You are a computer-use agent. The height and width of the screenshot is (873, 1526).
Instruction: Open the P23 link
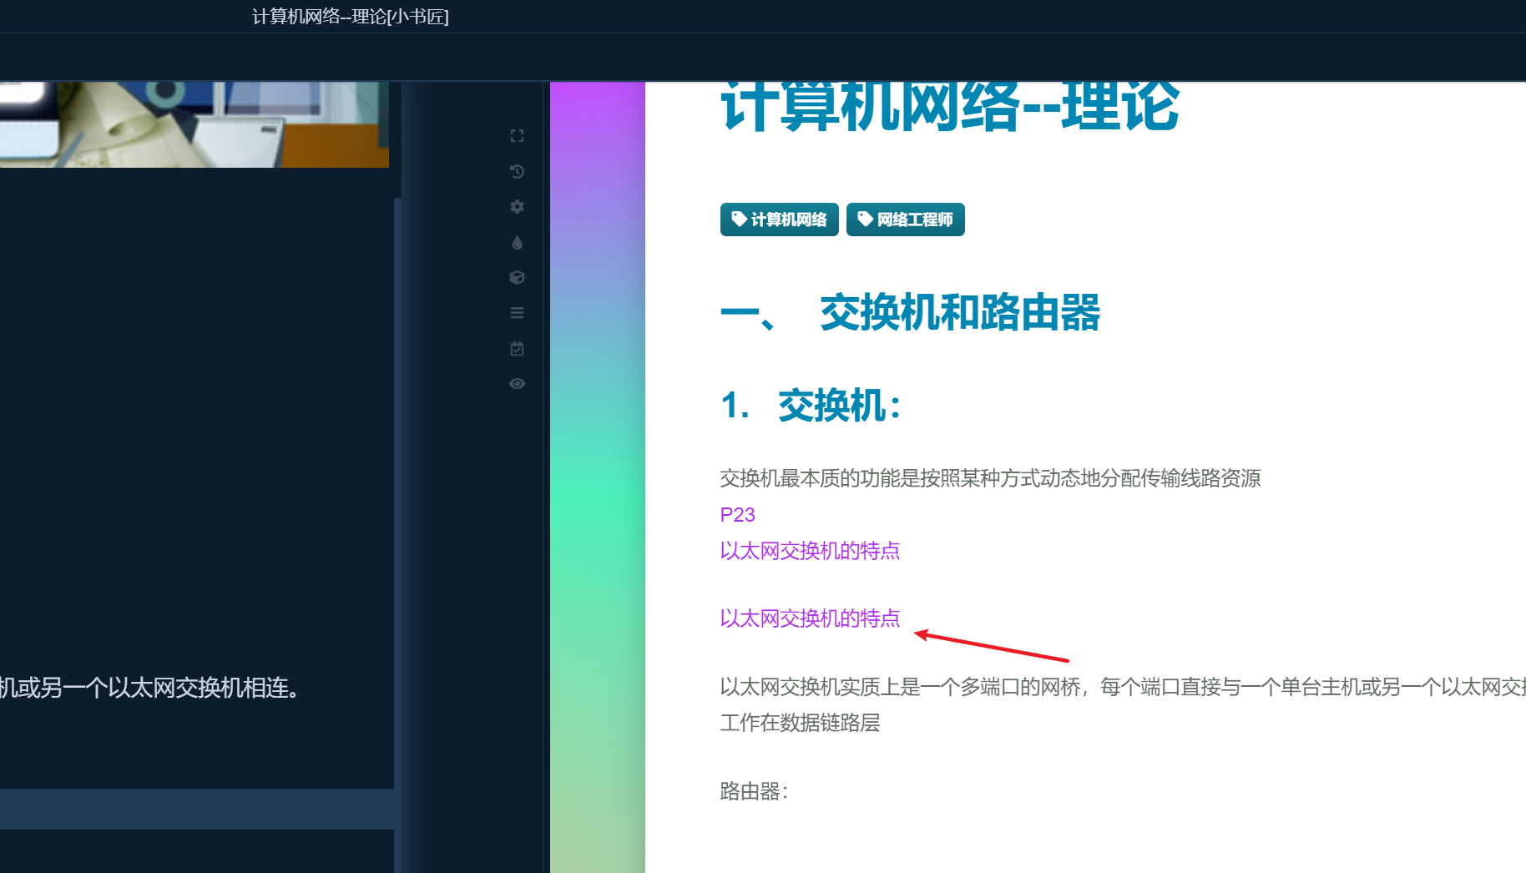click(736, 515)
